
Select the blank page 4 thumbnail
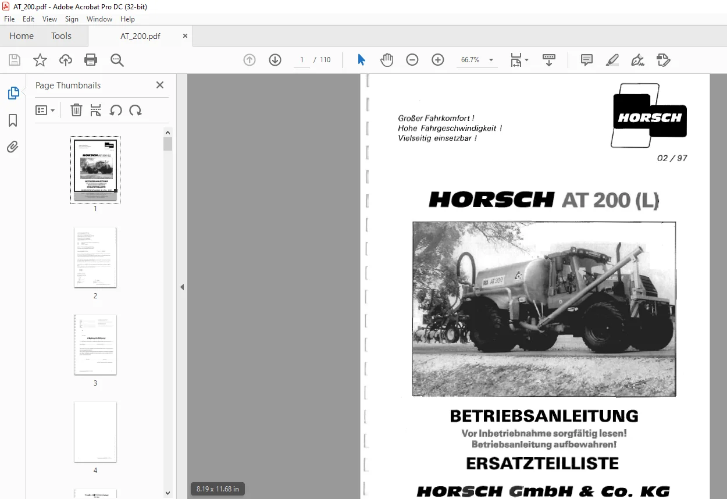(x=95, y=432)
